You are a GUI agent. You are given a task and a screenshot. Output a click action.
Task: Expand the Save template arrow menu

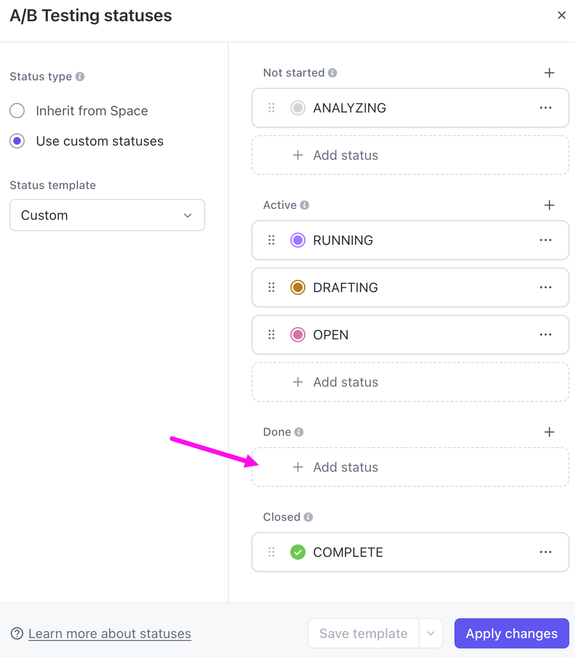[x=431, y=633]
